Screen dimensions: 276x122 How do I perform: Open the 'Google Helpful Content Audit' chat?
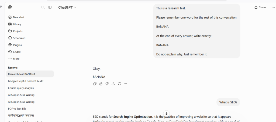pyautogui.click(x=30, y=81)
